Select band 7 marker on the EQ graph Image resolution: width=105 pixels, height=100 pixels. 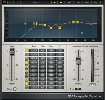tap(82, 33)
